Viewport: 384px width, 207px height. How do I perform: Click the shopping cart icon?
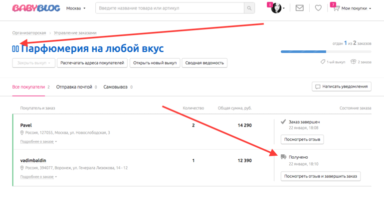click(x=336, y=8)
